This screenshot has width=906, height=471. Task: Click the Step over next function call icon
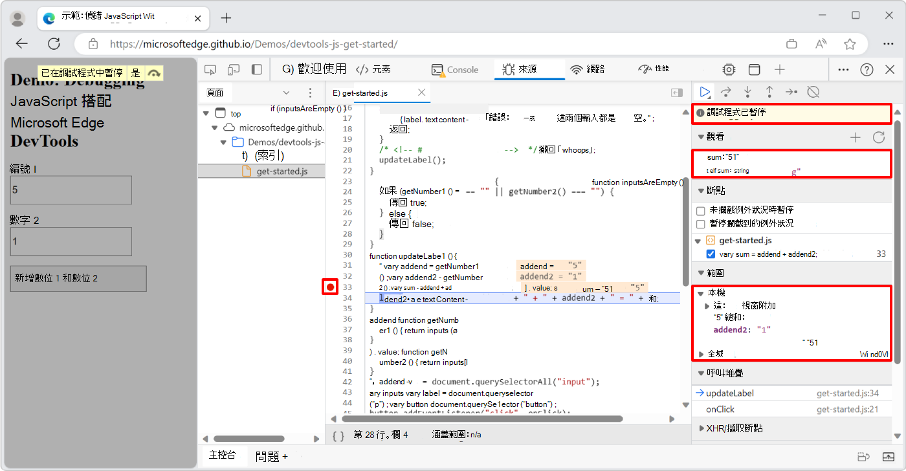point(726,92)
